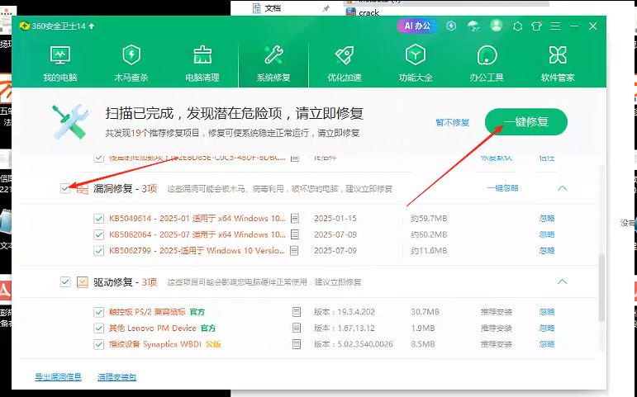
Task: Uncheck the KB5062064 update checkbox
Action: 98,234
